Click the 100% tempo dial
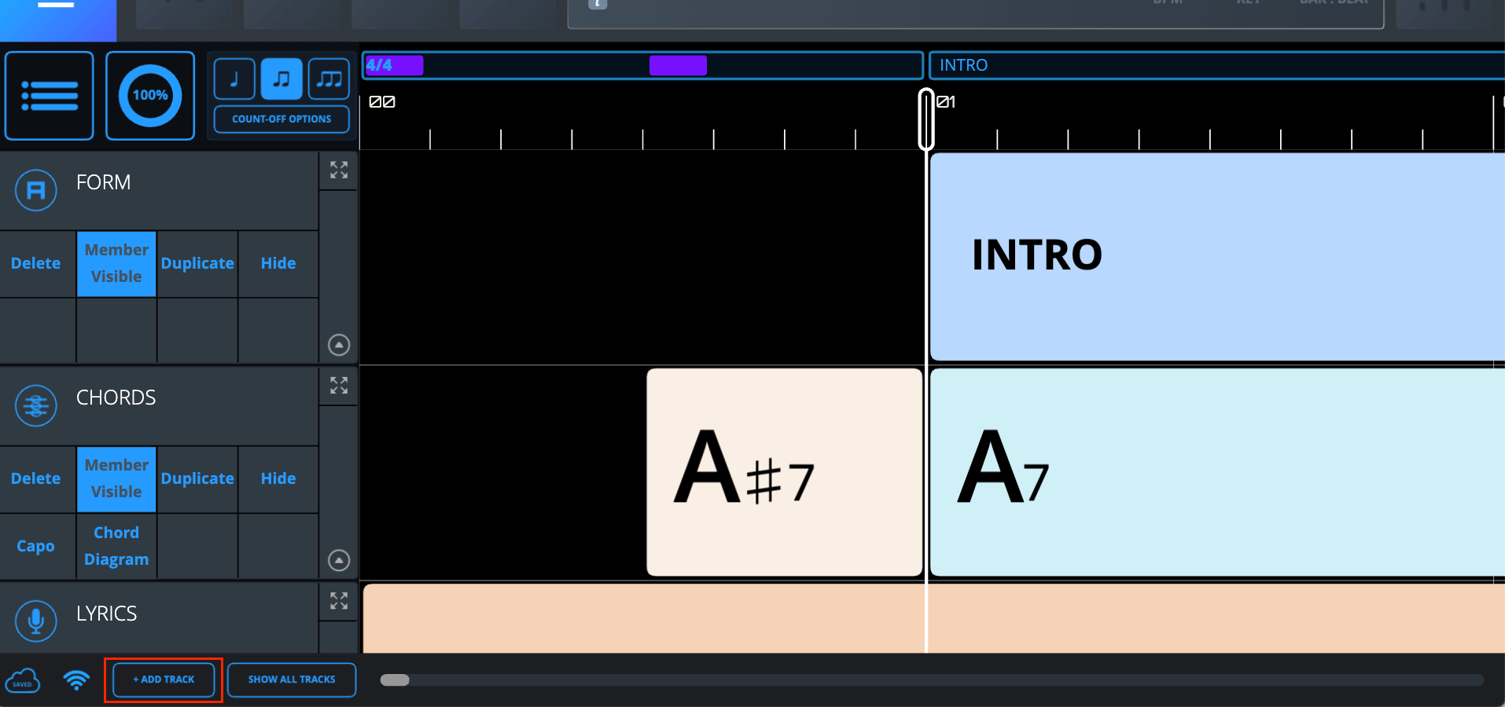Image resolution: width=1505 pixels, height=707 pixels. tap(150, 96)
